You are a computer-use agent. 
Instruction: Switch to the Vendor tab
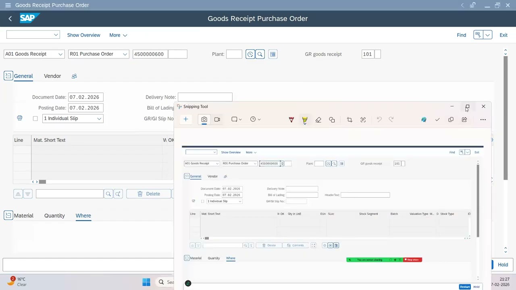point(52,76)
